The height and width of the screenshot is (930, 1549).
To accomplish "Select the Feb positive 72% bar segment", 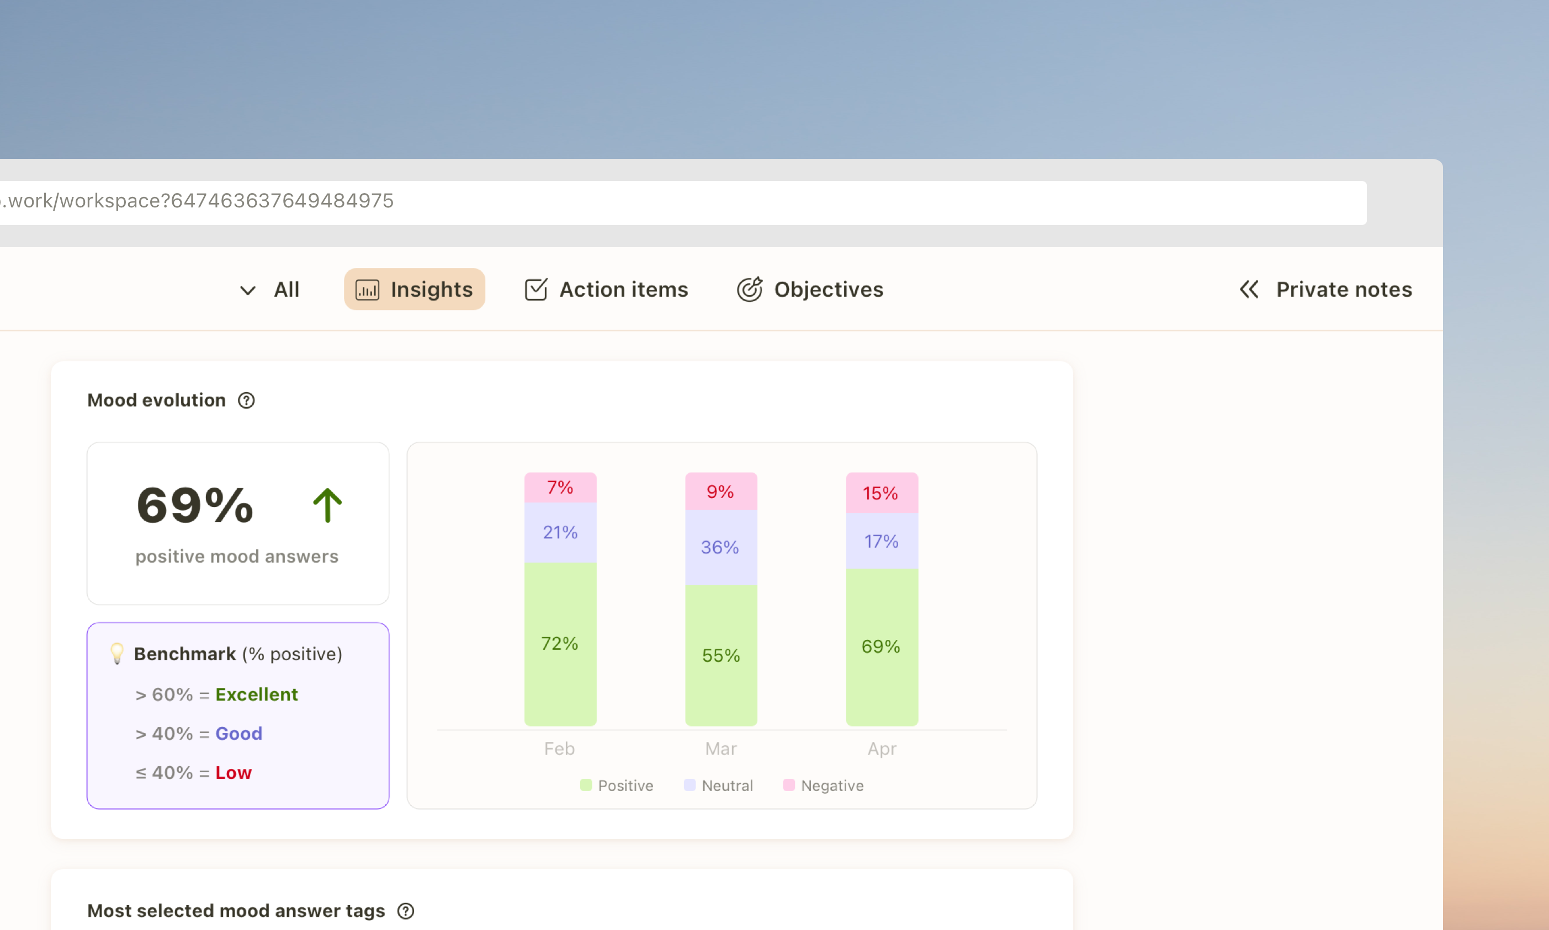I will coord(560,644).
